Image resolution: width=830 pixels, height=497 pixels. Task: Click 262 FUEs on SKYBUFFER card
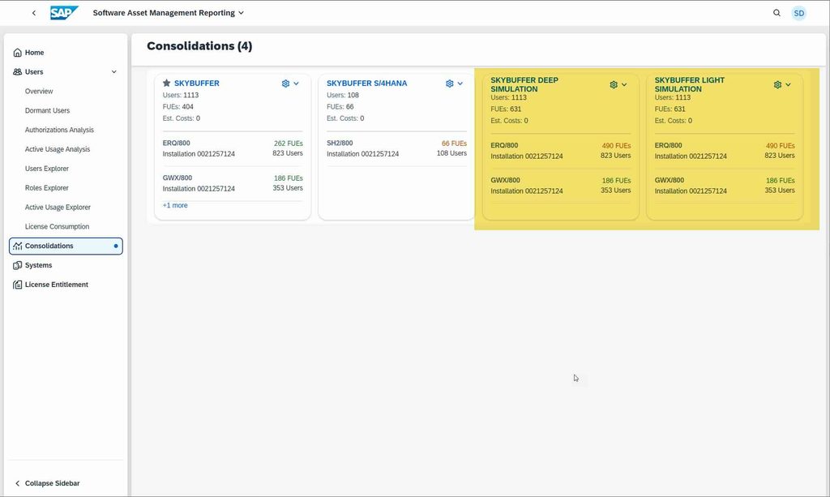(288, 144)
